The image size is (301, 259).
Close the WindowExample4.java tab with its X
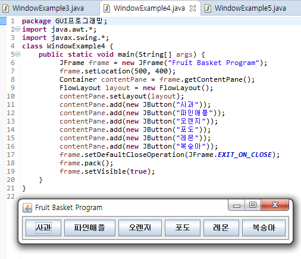click(193, 8)
